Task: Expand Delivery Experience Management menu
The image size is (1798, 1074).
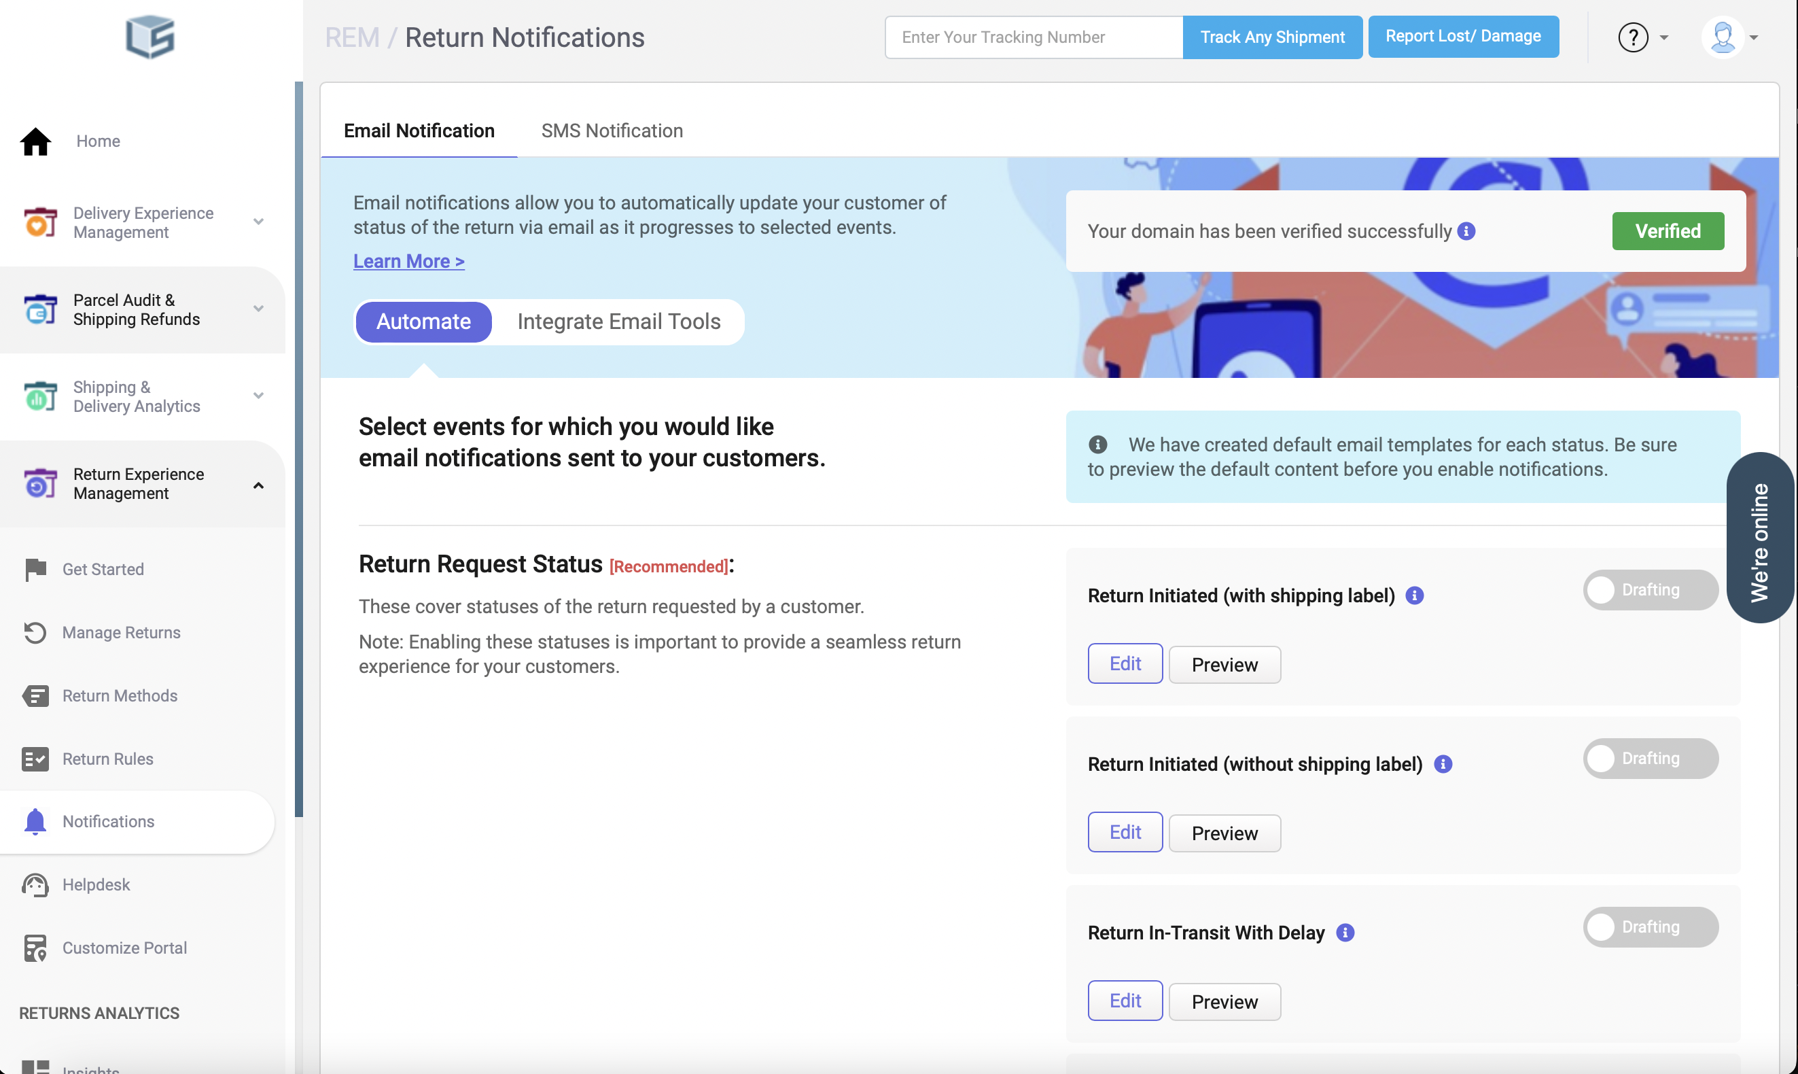Action: [x=258, y=222]
